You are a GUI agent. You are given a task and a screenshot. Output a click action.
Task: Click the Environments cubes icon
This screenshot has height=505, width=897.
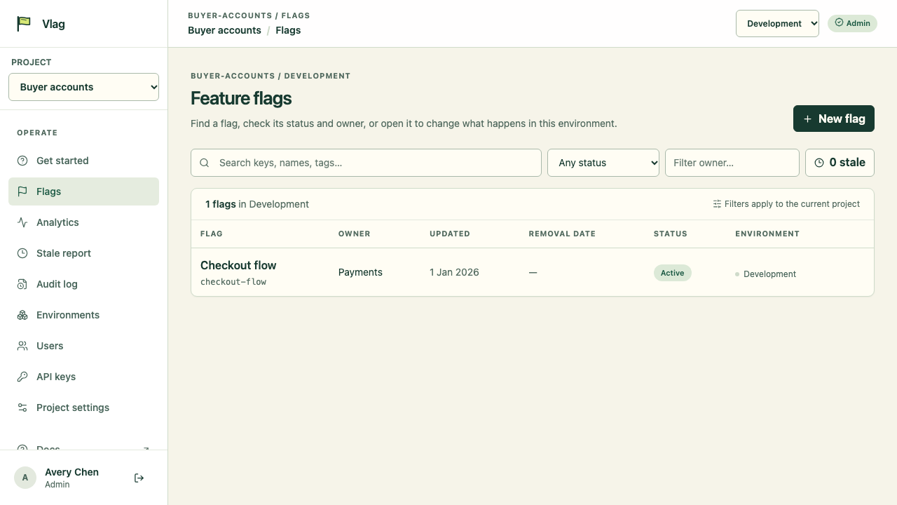coord(22,315)
